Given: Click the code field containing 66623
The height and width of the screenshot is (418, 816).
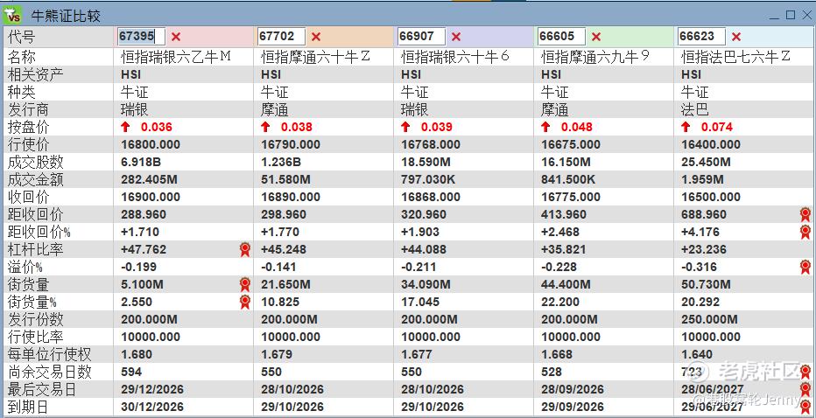Looking at the screenshot, I should pos(701,37).
